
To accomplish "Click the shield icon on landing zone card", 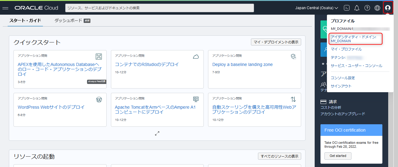I will point(293,56).
